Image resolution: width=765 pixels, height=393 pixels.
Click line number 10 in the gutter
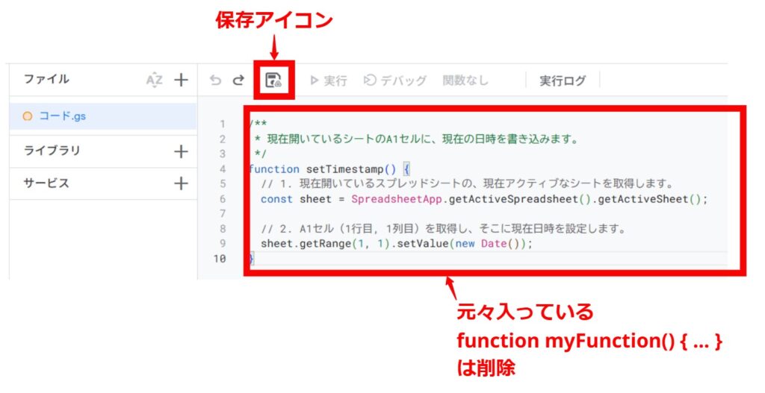(x=219, y=259)
